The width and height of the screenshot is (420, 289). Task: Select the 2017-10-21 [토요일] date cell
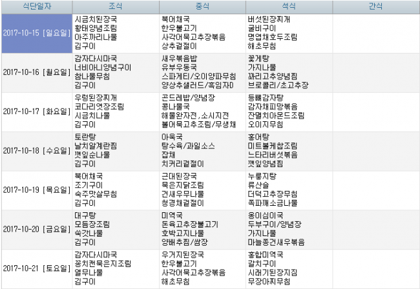[36, 268]
